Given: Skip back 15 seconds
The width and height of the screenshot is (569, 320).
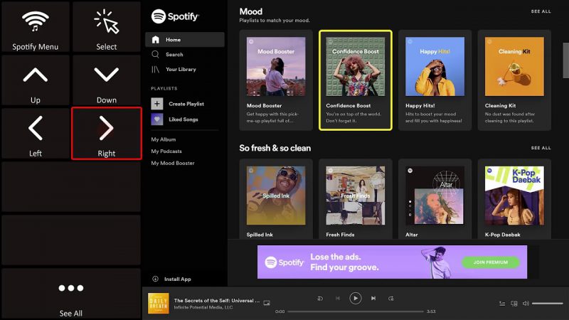Looking at the screenshot, I should click(320, 299).
